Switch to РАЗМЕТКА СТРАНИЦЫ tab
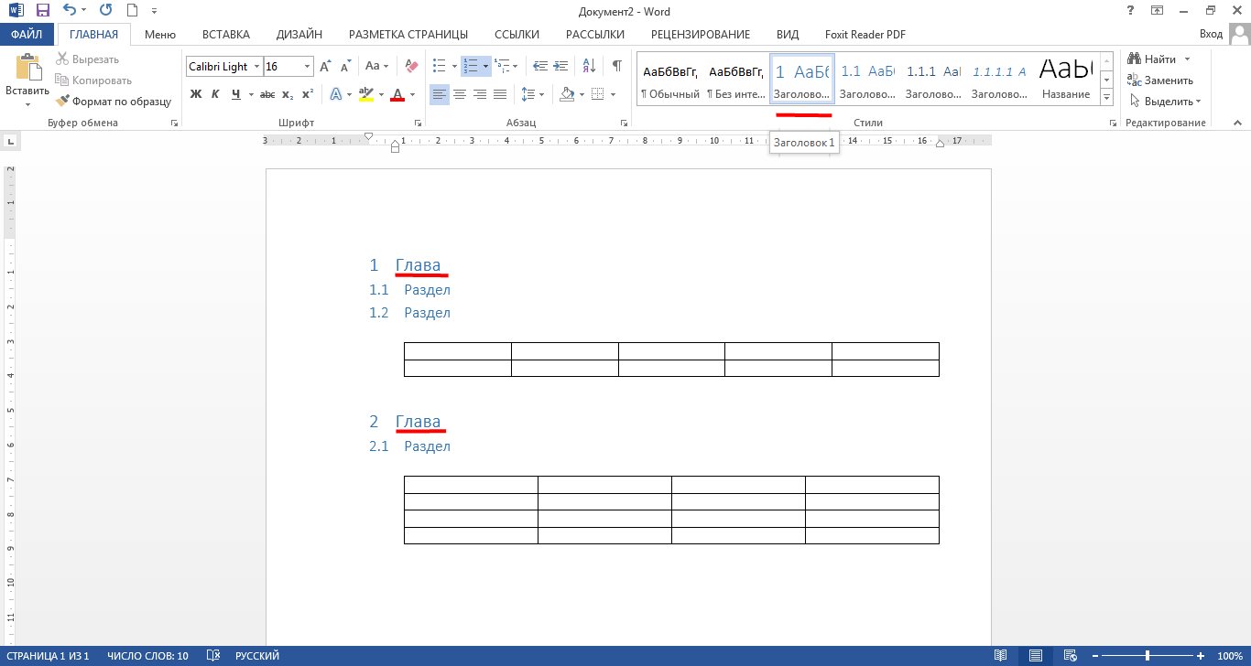Image resolution: width=1251 pixels, height=666 pixels. pyautogui.click(x=408, y=35)
